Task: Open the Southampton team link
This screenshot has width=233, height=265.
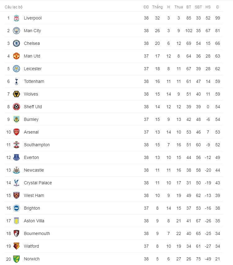Action: (37, 145)
